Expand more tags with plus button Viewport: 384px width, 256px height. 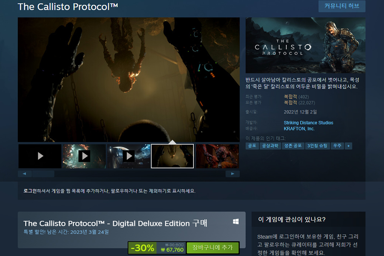pyautogui.click(x=348, y=146)
